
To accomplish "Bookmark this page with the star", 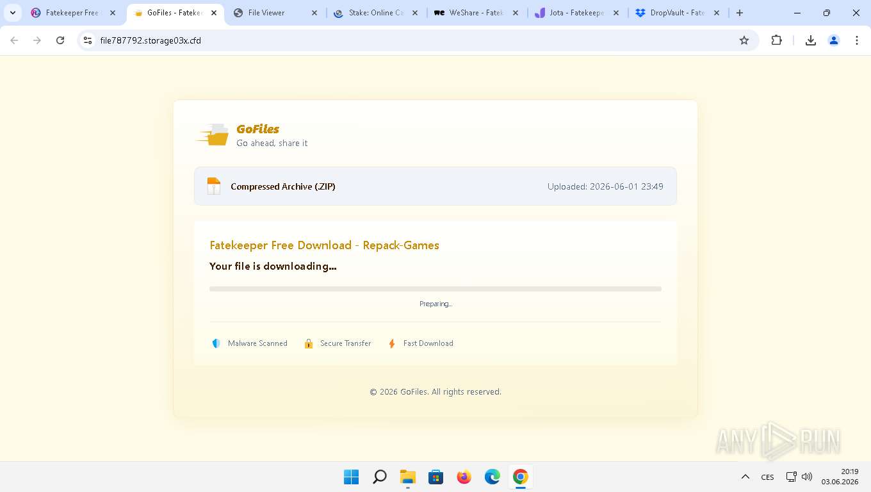I will pos(744,40).
